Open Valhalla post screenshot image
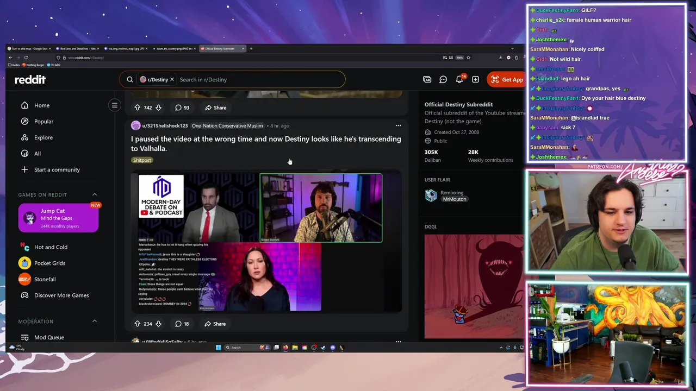The height and width of the screenshot is (391, 696). pos(266,242)
